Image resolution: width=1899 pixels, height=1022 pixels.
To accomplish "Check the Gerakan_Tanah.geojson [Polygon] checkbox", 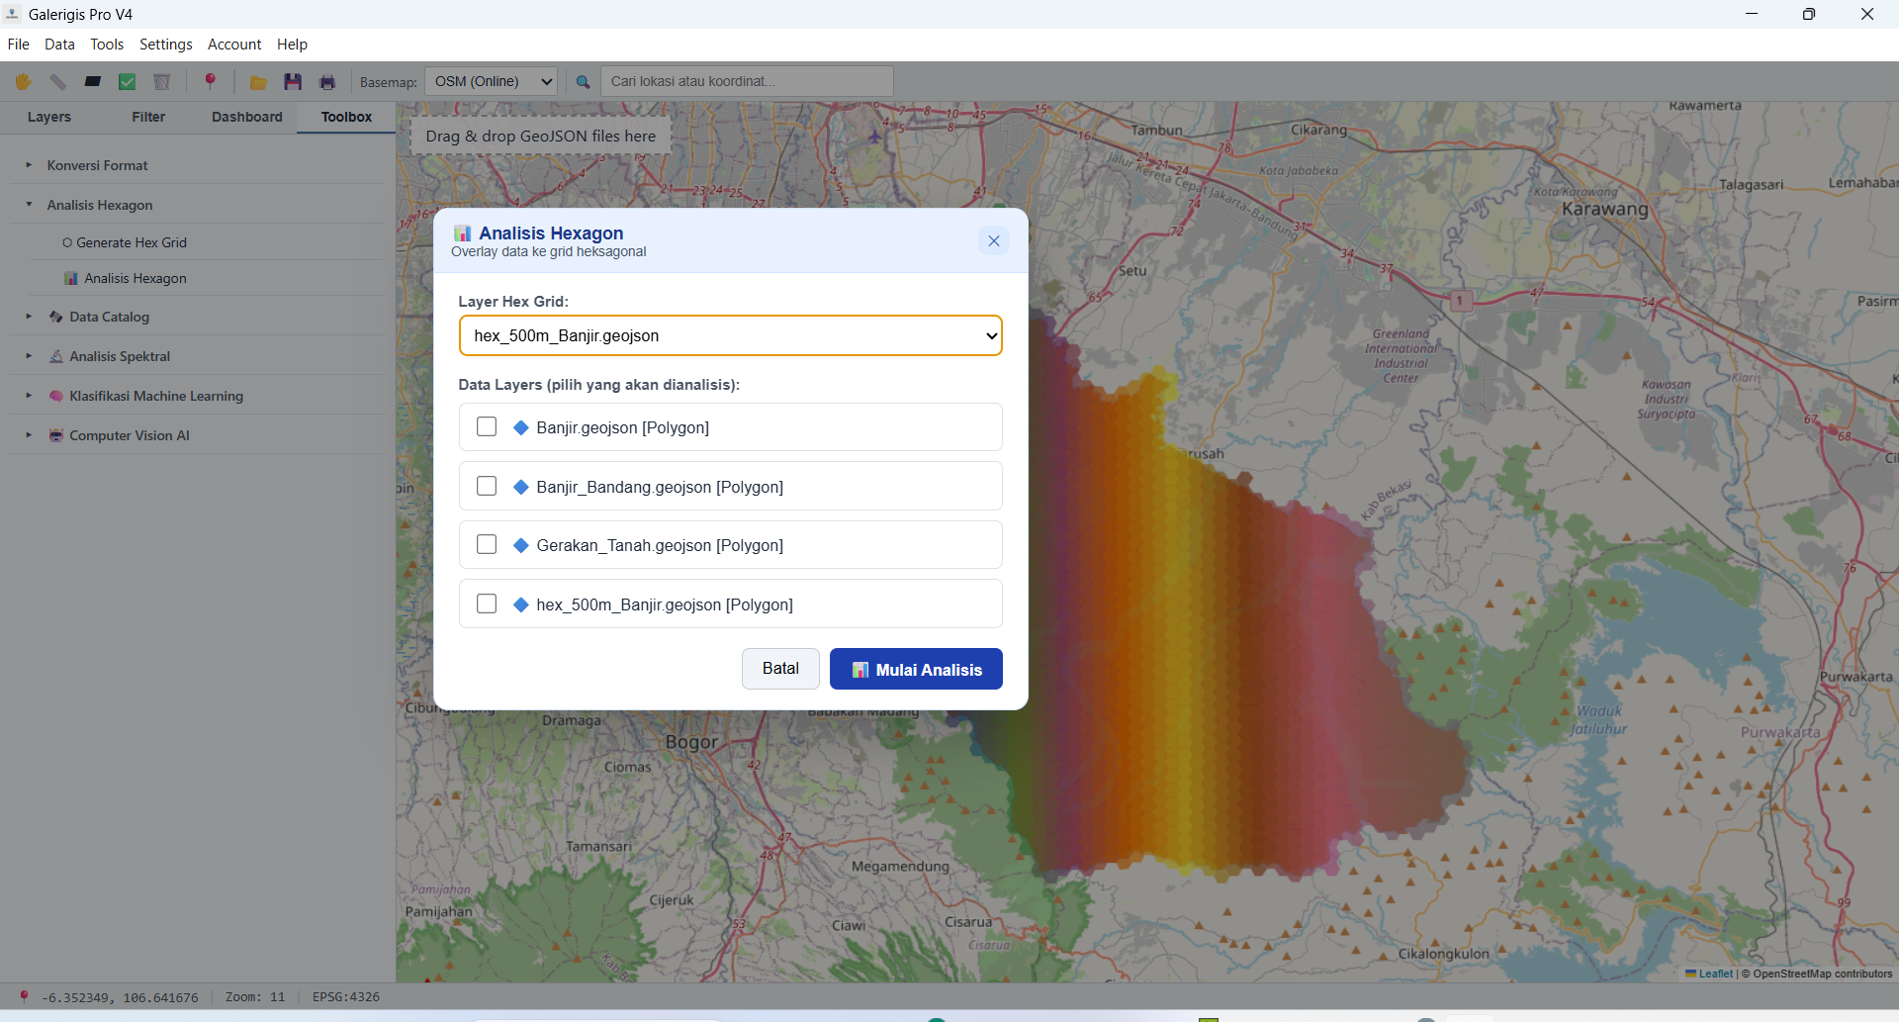I will pyautogui.click(x=487, y=544).
